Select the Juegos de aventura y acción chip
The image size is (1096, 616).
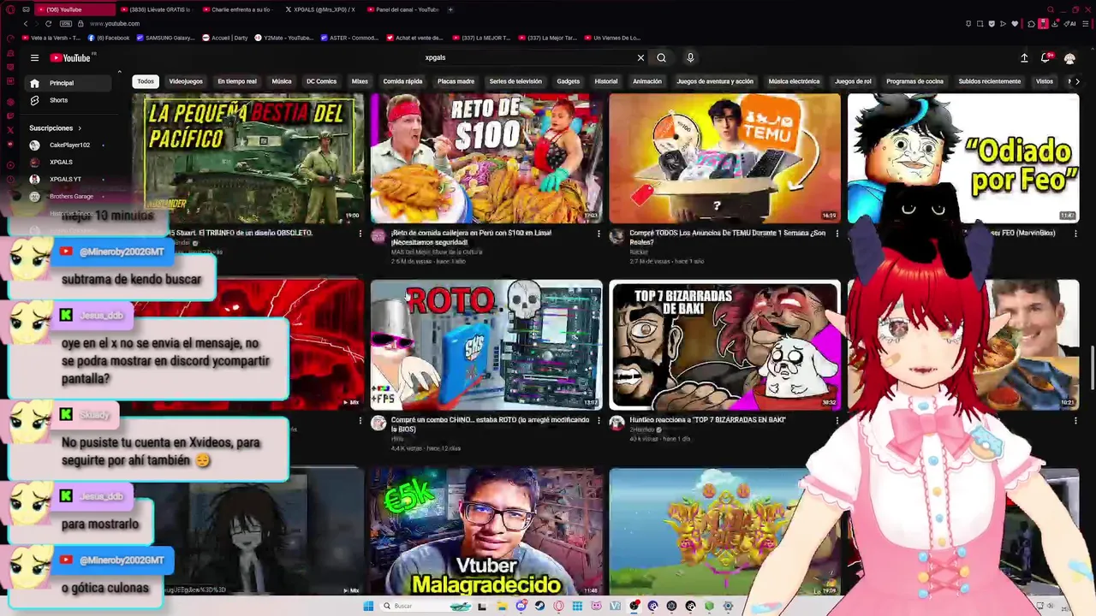(715, 81)
